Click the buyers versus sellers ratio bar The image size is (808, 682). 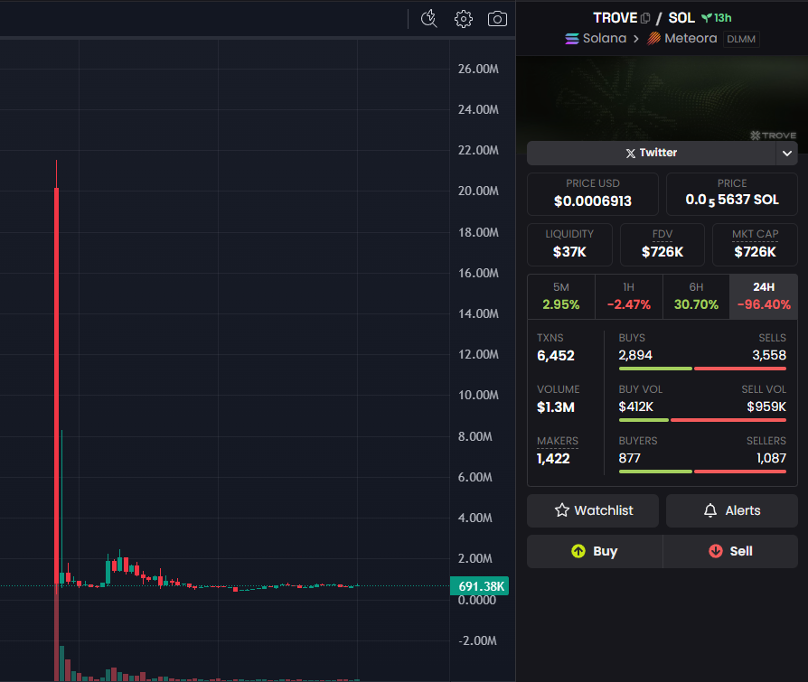tap(702, 472)
